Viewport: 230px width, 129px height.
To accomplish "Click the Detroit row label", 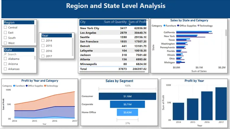I will coord(85,46).
